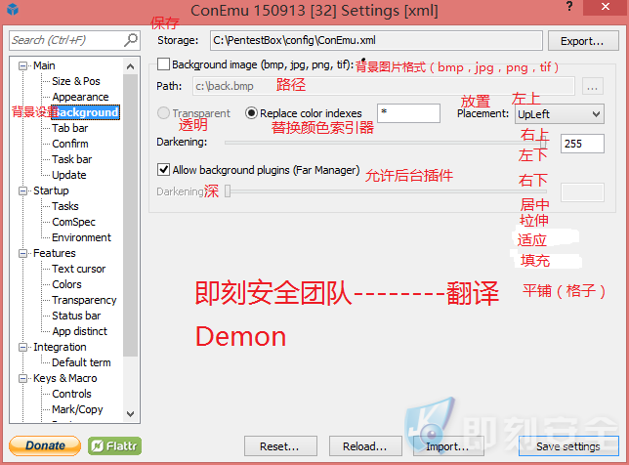Click the settings tree scrollbar thumb
The width and height of the screenshot is (629, 465).
point(130,215)
